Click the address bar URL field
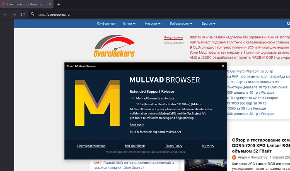The image size is (290, 171). pyautogui.click(x=159, y=14)
